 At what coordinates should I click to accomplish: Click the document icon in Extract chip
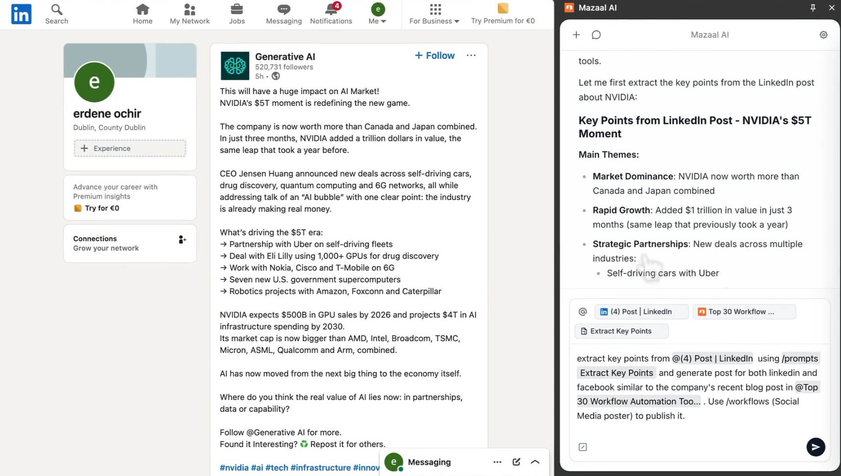tap(584, 331)
